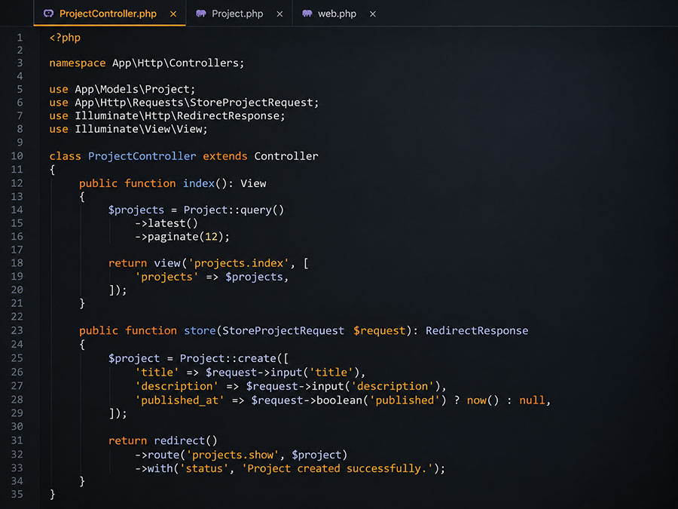Click the Illuminate\View\View import
678x509 pixels.
[x=128, y=129]
